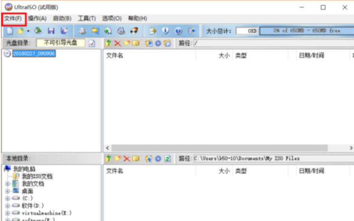
Task: Go up one level in disc pane
Action: point(109,43)
